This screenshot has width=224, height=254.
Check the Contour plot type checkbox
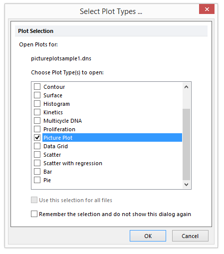[37, 87]
